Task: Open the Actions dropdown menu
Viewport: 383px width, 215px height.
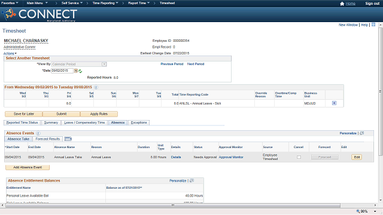Action: click(10, 53)
